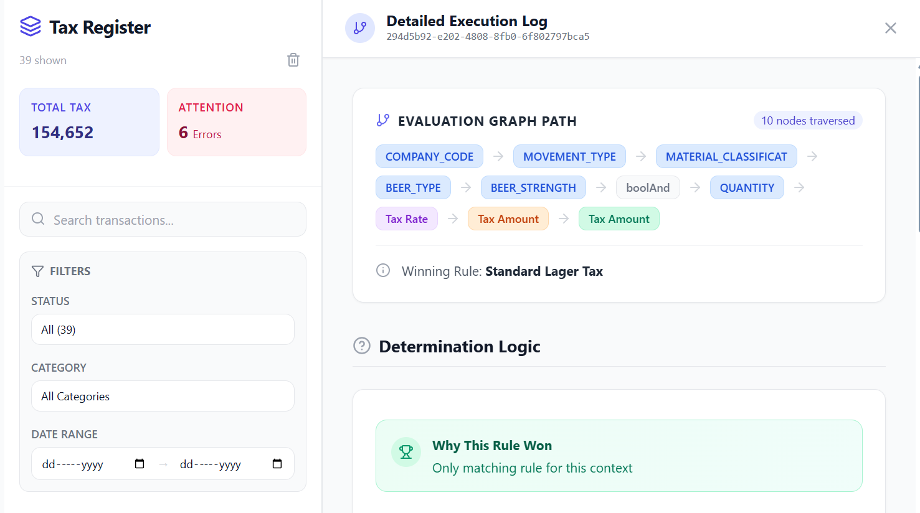The image size is (920, 513).
Task: Select the COMPANY_CODE node chip
Action: (x=429, y=157)
